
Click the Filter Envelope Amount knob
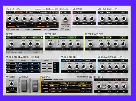click(x=90, y=44)
